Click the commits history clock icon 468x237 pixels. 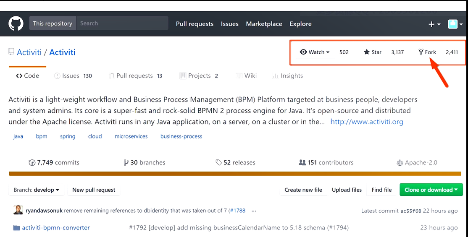point(32,163)
